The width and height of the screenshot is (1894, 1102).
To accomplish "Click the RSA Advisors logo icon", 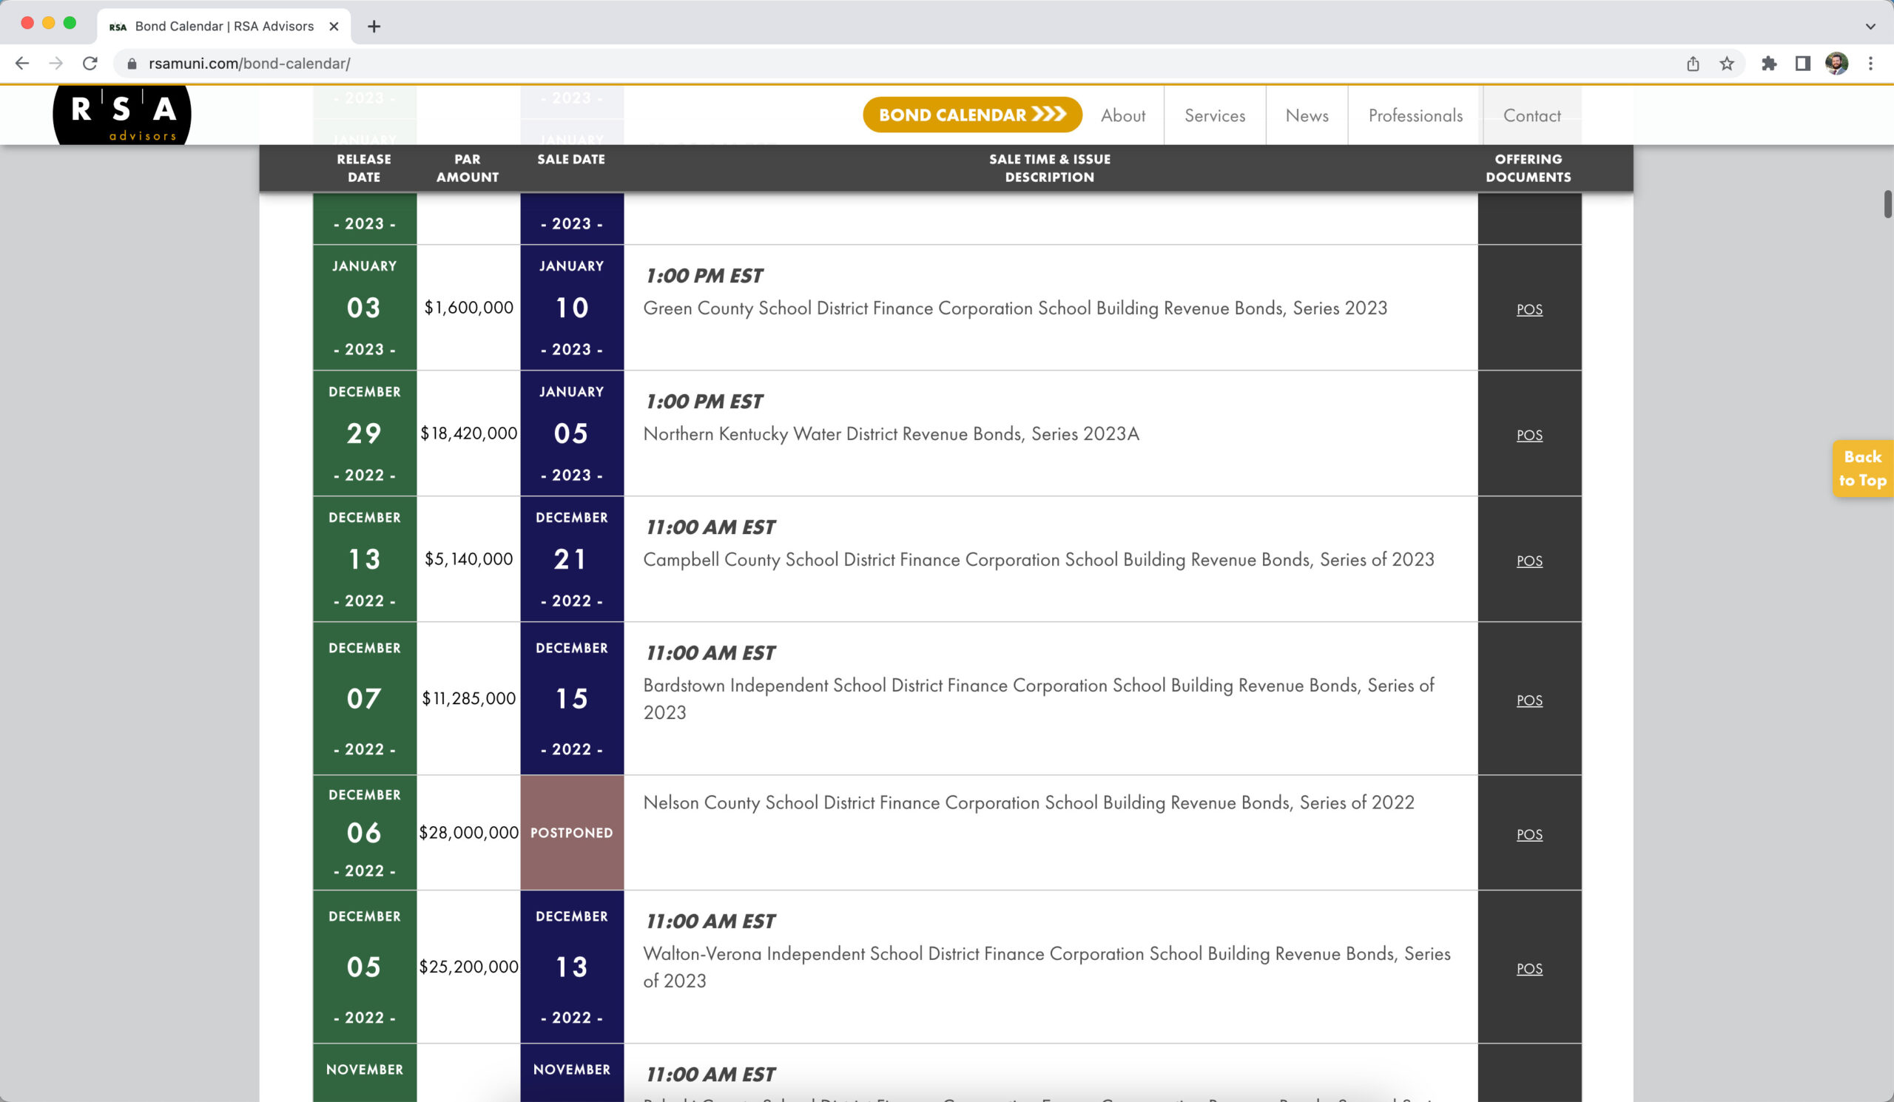I will (122, 115).
